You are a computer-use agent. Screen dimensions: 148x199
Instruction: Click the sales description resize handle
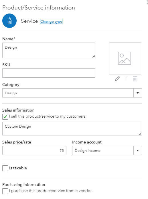pos(140,134)
